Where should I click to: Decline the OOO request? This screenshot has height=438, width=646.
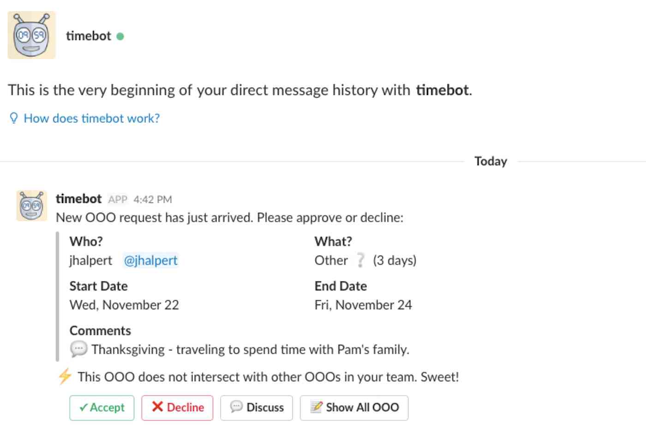(178, 408)
